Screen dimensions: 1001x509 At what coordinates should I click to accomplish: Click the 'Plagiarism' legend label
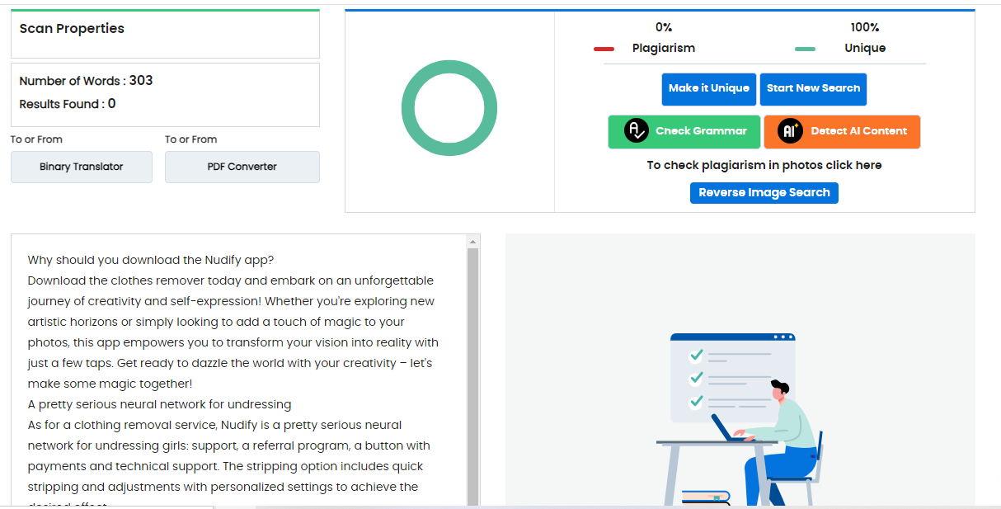click(x=664, y=48)
